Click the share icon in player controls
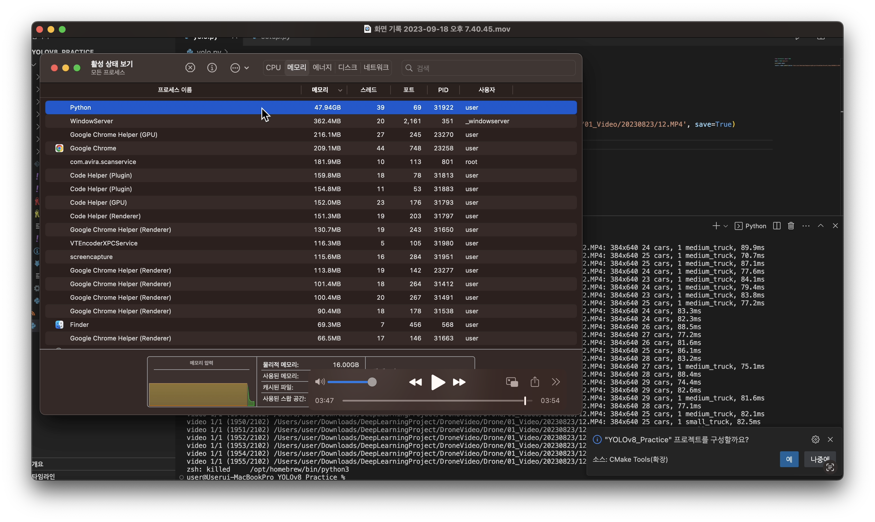 tap(535, 382)
